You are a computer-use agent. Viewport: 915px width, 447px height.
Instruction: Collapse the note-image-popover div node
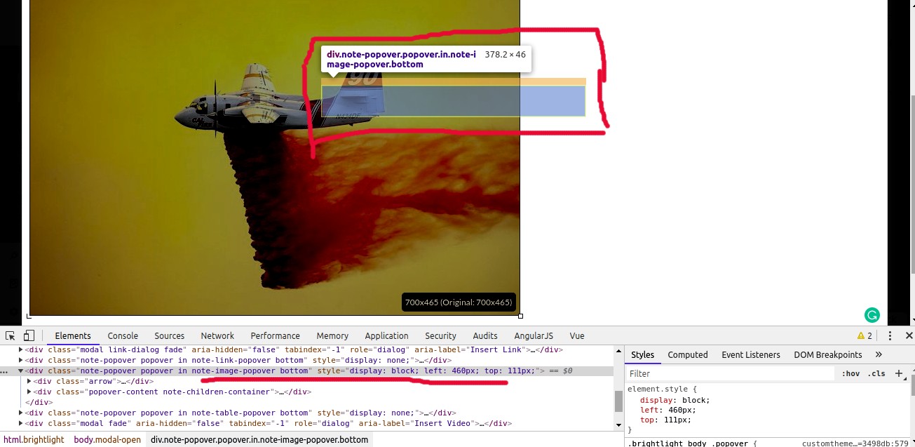pos(21,371)
